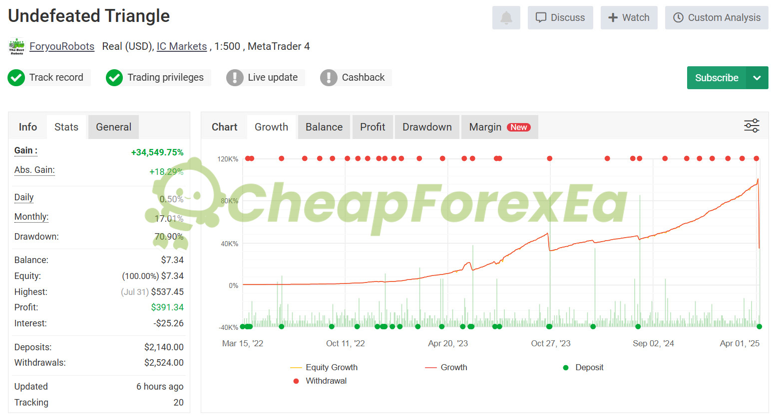Click the Daily label
The image size is (772, 417).
[24, 197]
